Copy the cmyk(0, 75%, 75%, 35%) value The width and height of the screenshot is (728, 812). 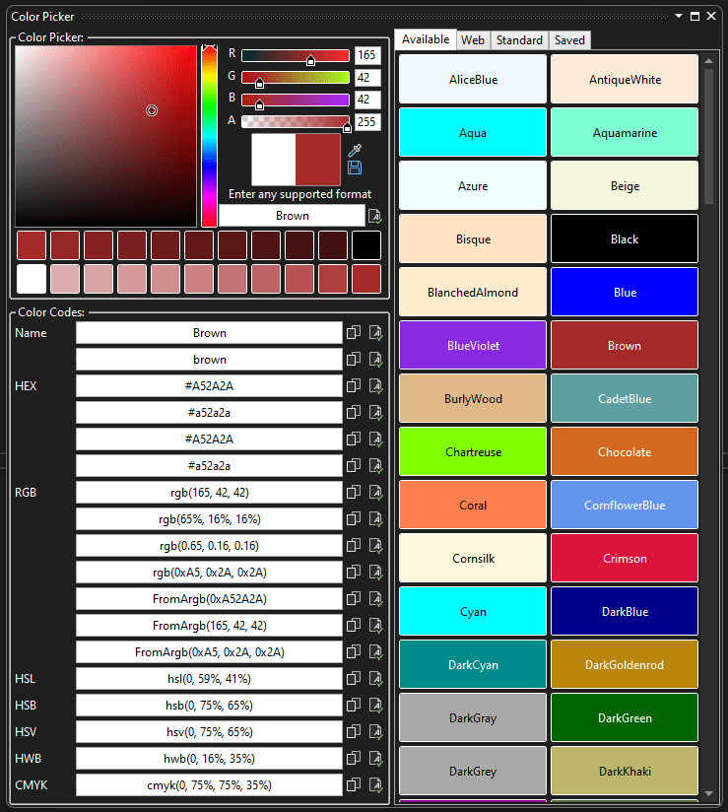point(354,785)
